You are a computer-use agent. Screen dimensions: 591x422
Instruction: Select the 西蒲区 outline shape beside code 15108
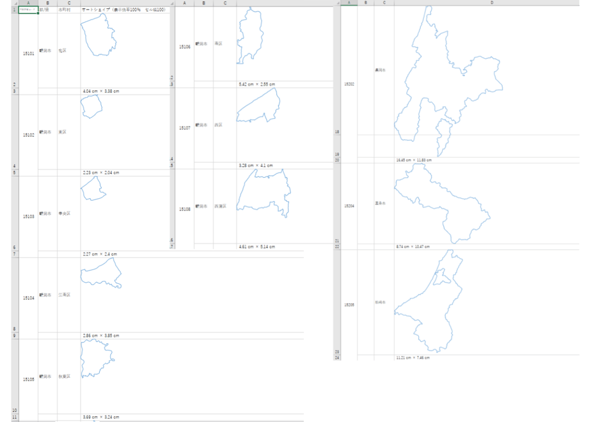pyautogui.click(x=264, y=193)
